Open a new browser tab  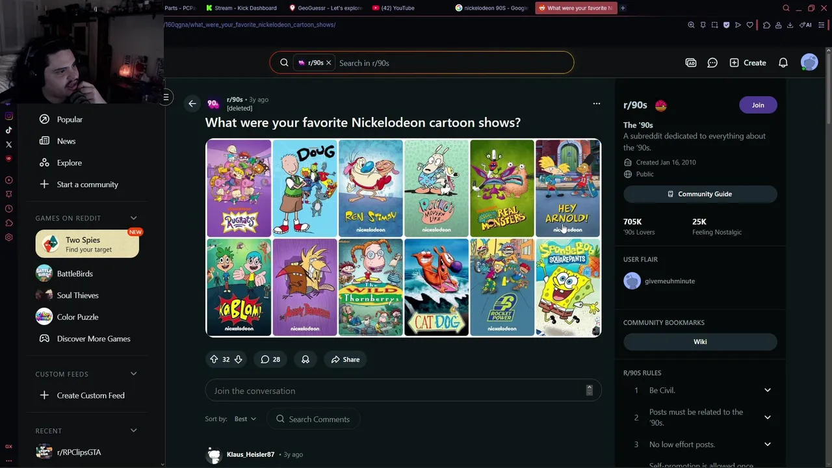point(623,8)
